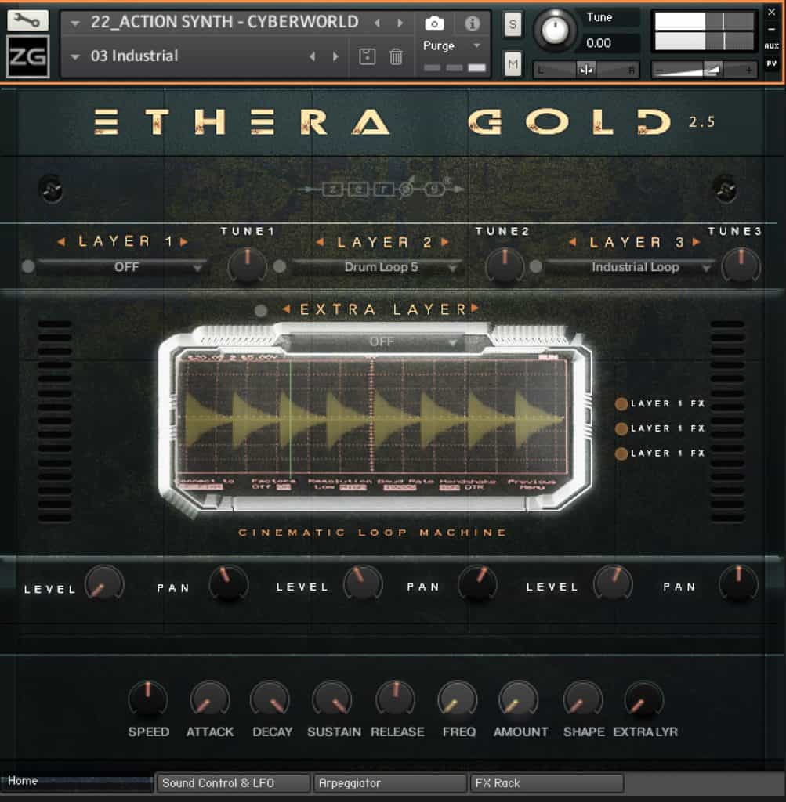786x802 pixels.
Task: Delete the snapshot with the trash icon
Action: (x=396, y=56)
